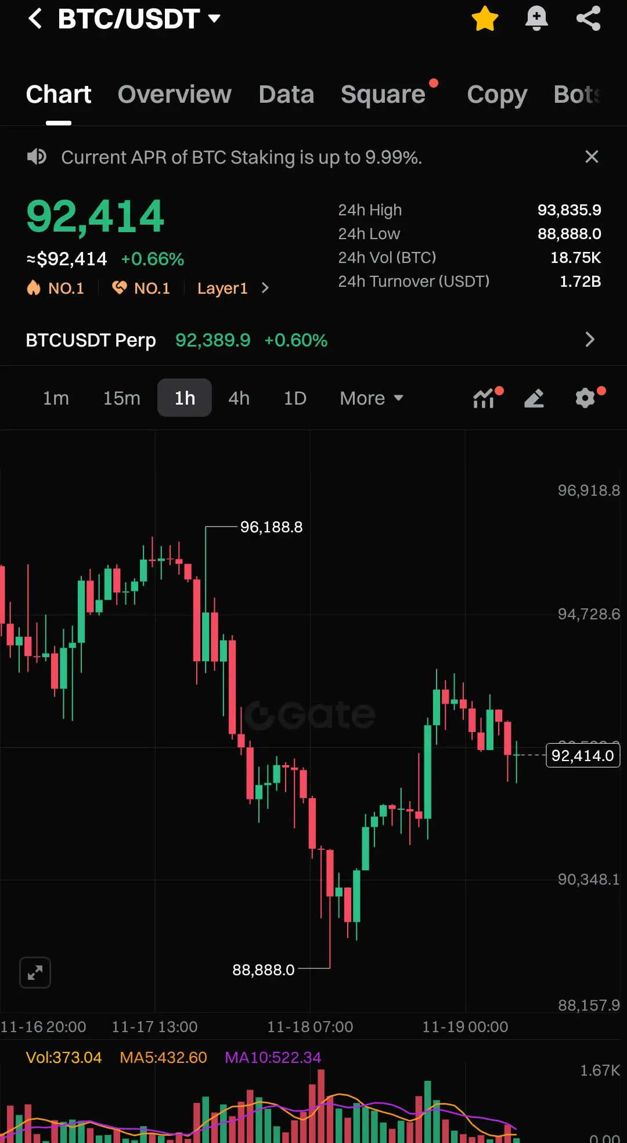This screenshot has width=627, height=1143.
Task: Open the Square tab
Action: tap(383, 94)
